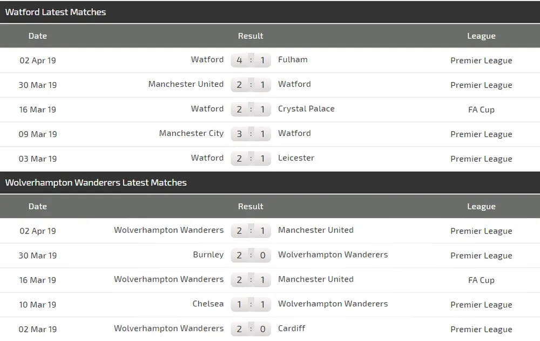Image resolution: width=540 pixels, height=341 pixels.
Task: Open Burnley 2:0 Wolverhampton score box
Action: click(251, 255)
